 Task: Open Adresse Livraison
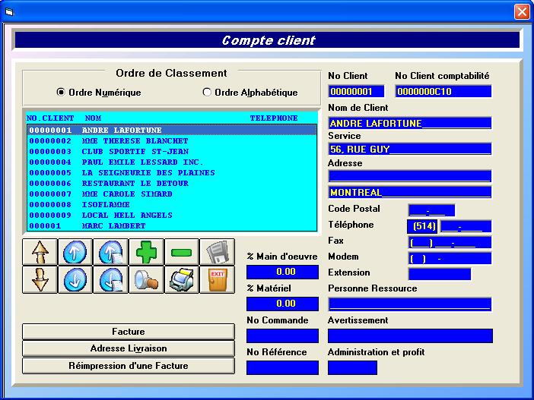pyautogui.click(x=129, y=348)
